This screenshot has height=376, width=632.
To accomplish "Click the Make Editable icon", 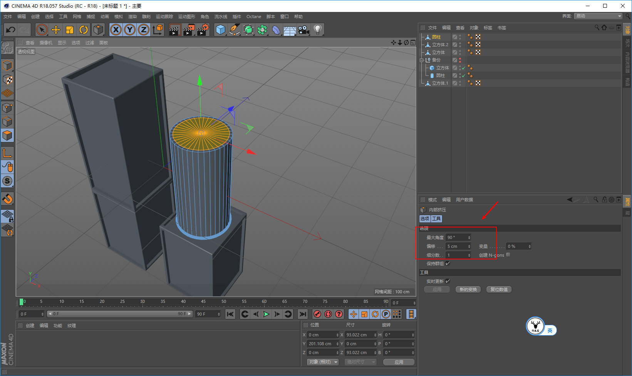I will pyautogui.click(x=7, y=48).
